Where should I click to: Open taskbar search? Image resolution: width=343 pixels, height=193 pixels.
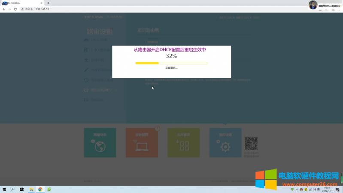(x=13, y=190)
